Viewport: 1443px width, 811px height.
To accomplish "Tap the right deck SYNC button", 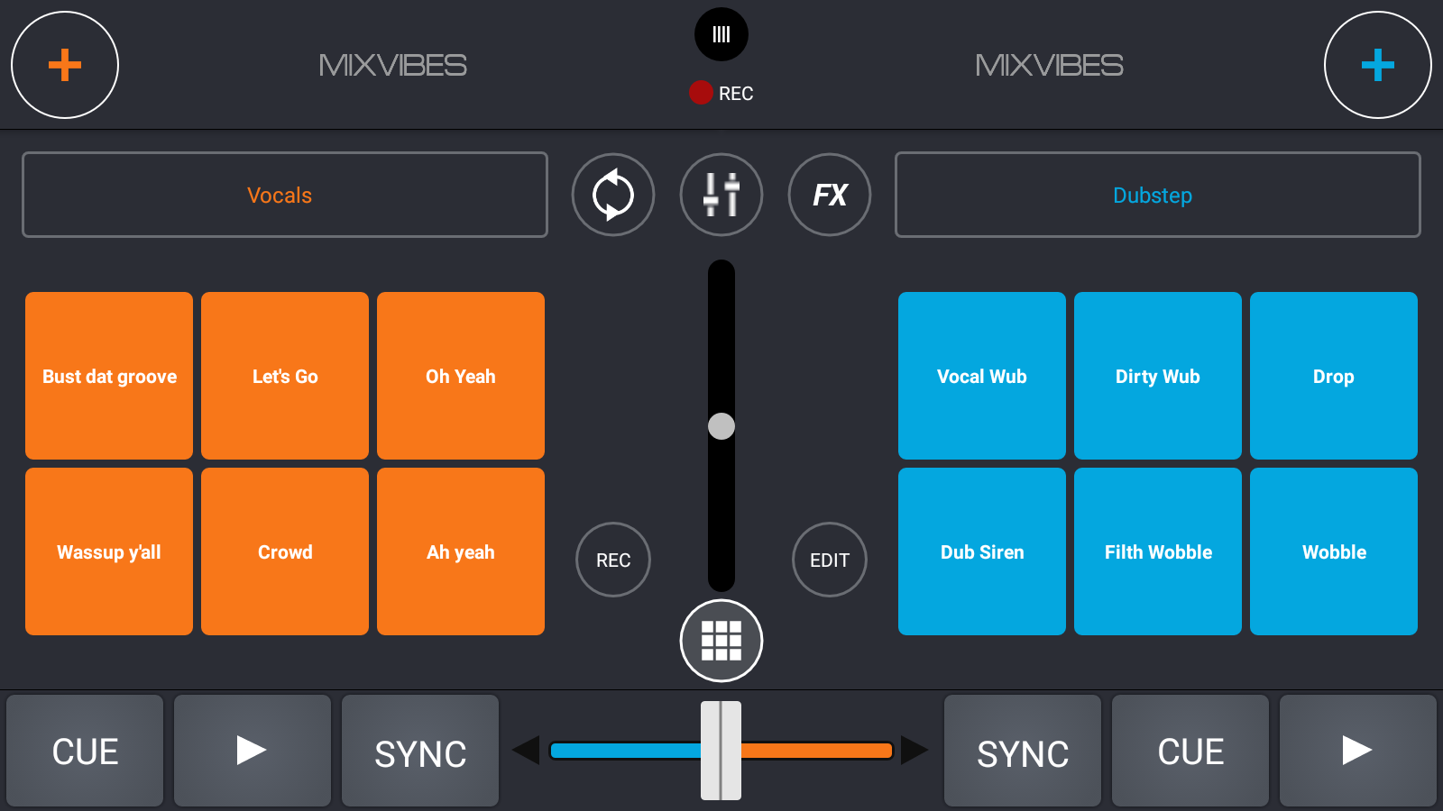I will pyautogui.click(x=1023, y=751).
